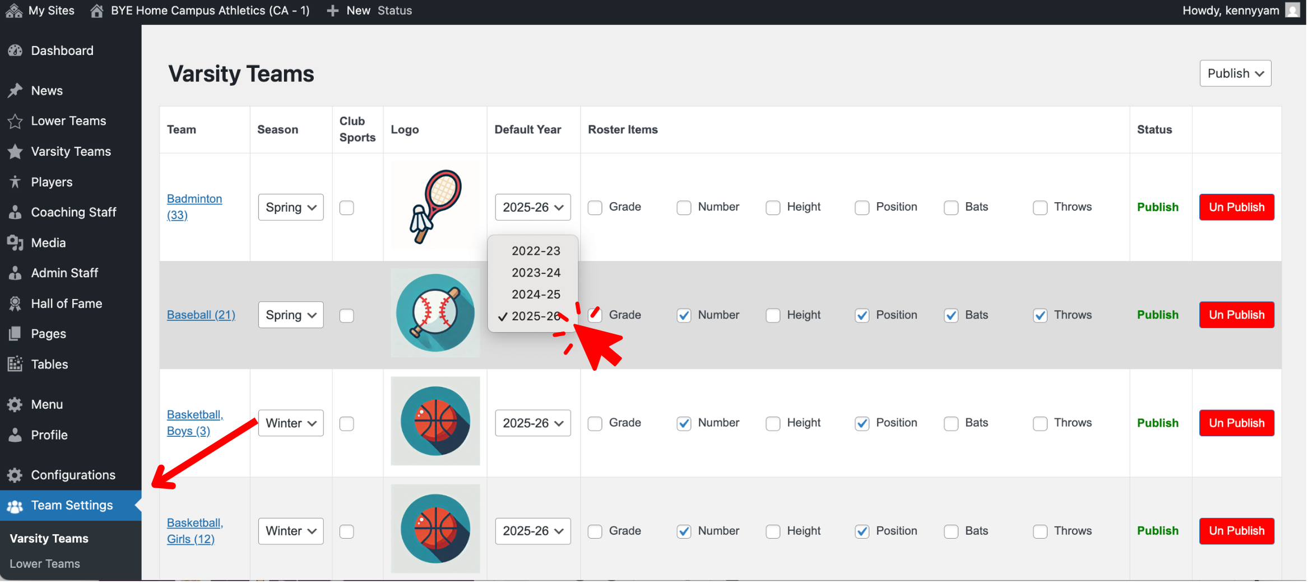Click the Tables grid icon
Image resolution: width=1308 pixels, height=583 pixels.
coord(15,364)
